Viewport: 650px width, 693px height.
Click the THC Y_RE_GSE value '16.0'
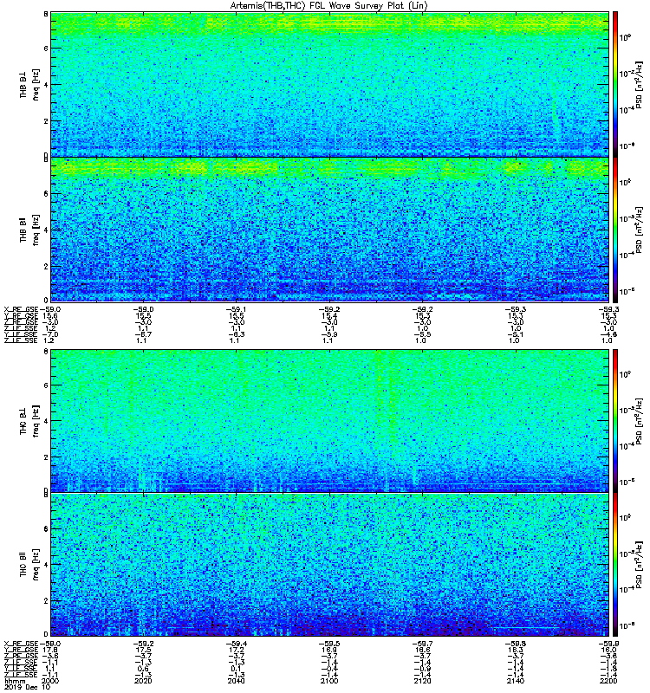click(x=609, y=651)
